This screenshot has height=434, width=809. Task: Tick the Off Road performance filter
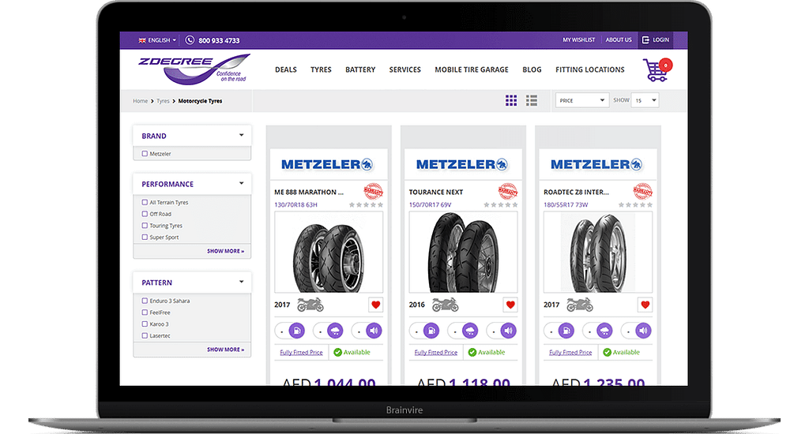pos(145,214)
